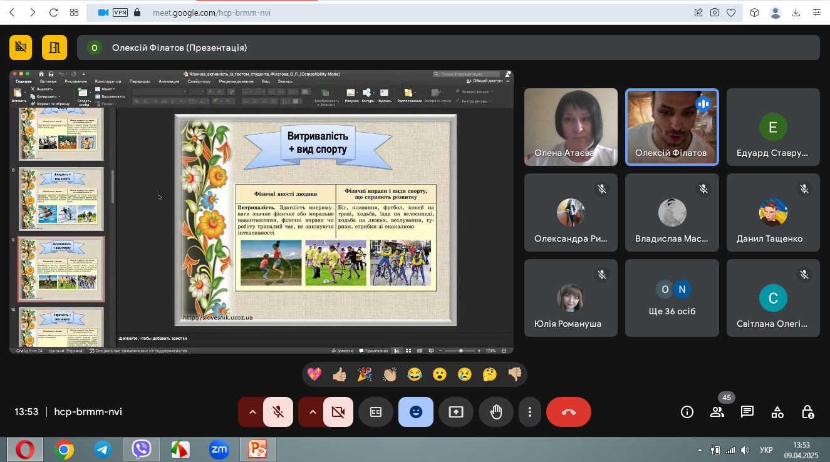This screenshot has width=830, height=462.
Task: Open the Ще 36 осіб tile
Action: click(672, 298)
